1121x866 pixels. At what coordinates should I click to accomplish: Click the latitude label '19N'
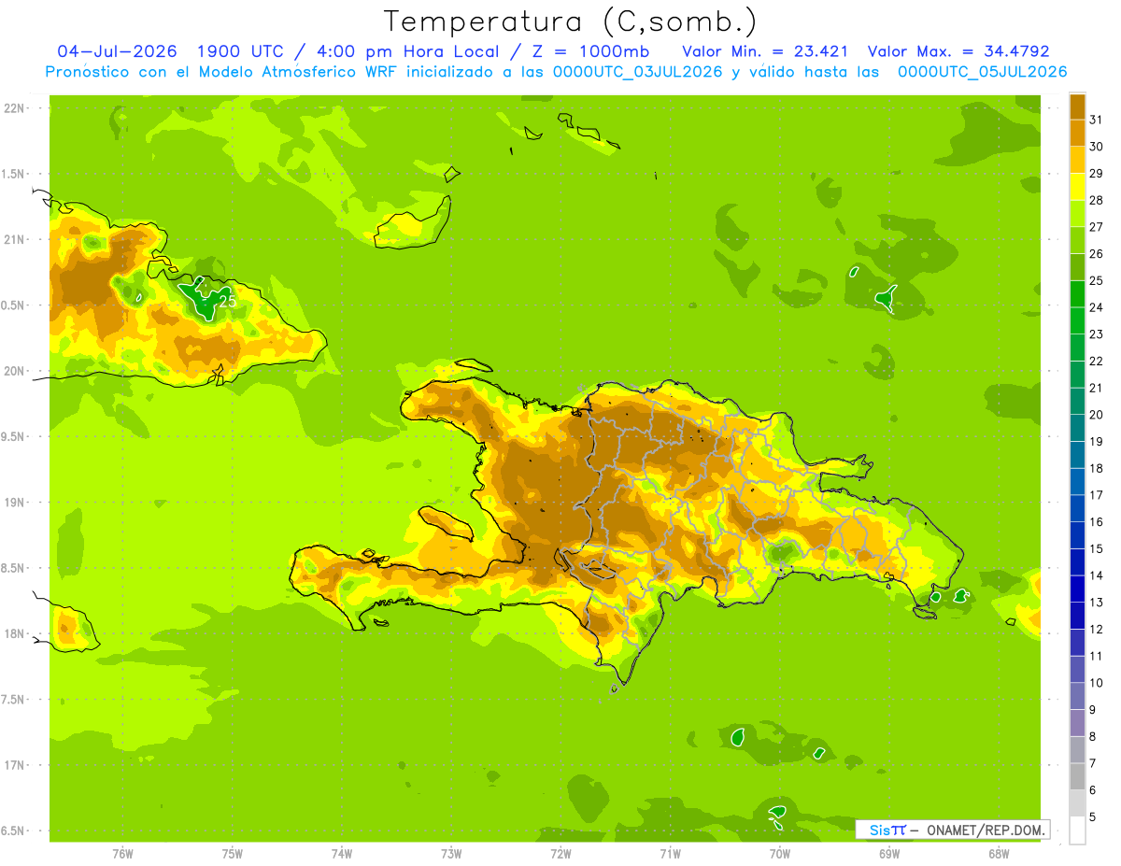click(13, 503)
